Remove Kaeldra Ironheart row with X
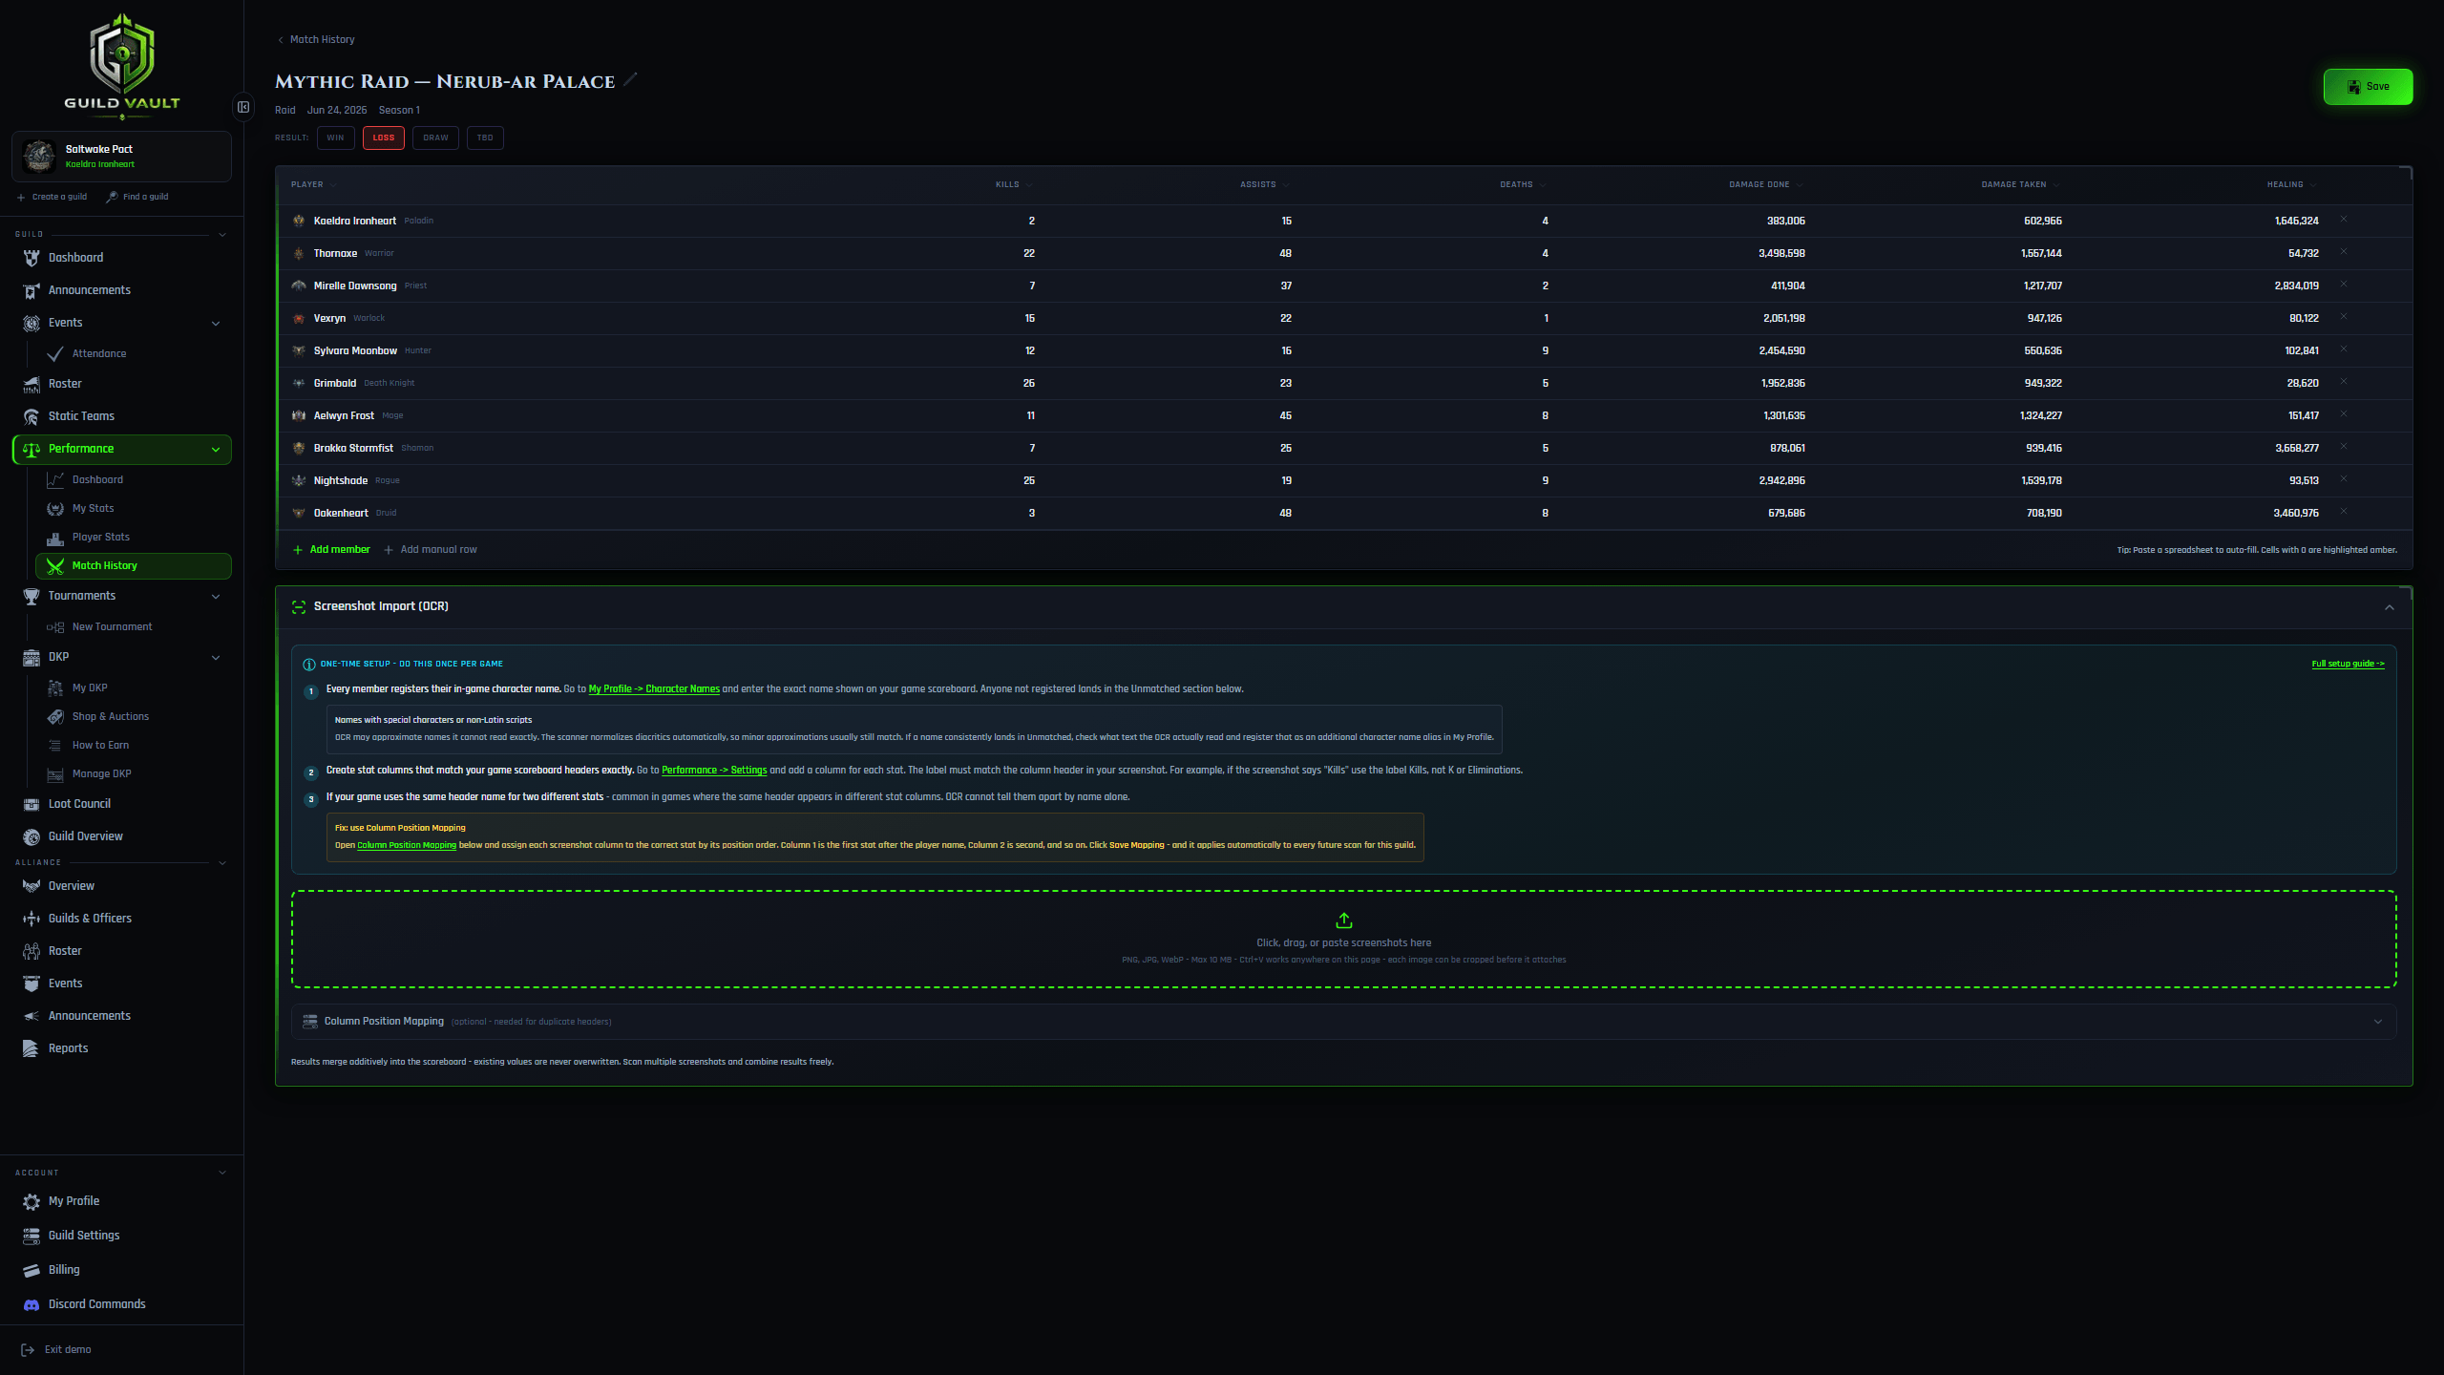The width and height of the screenshot is (2444, 1375). (x=2343, y=220)
